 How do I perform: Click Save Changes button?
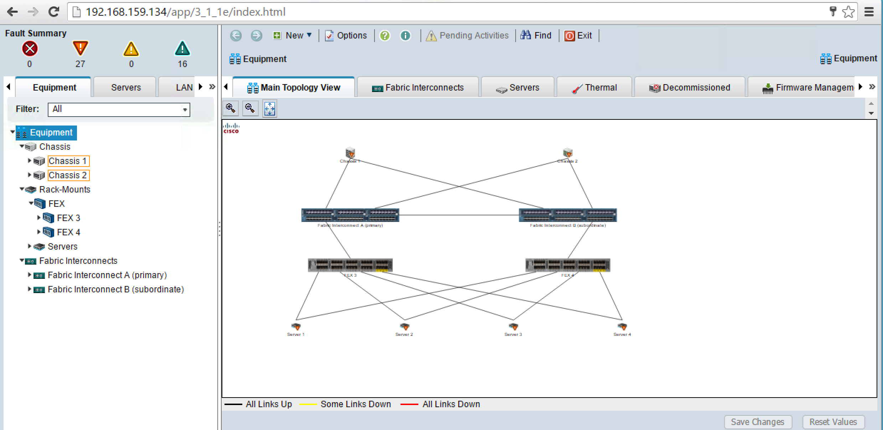tap(758, 422)
